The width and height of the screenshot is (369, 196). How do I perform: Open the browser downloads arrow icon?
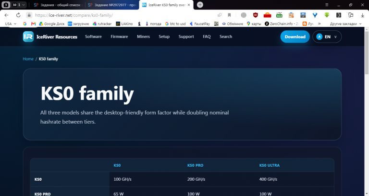tap(362, 15)
